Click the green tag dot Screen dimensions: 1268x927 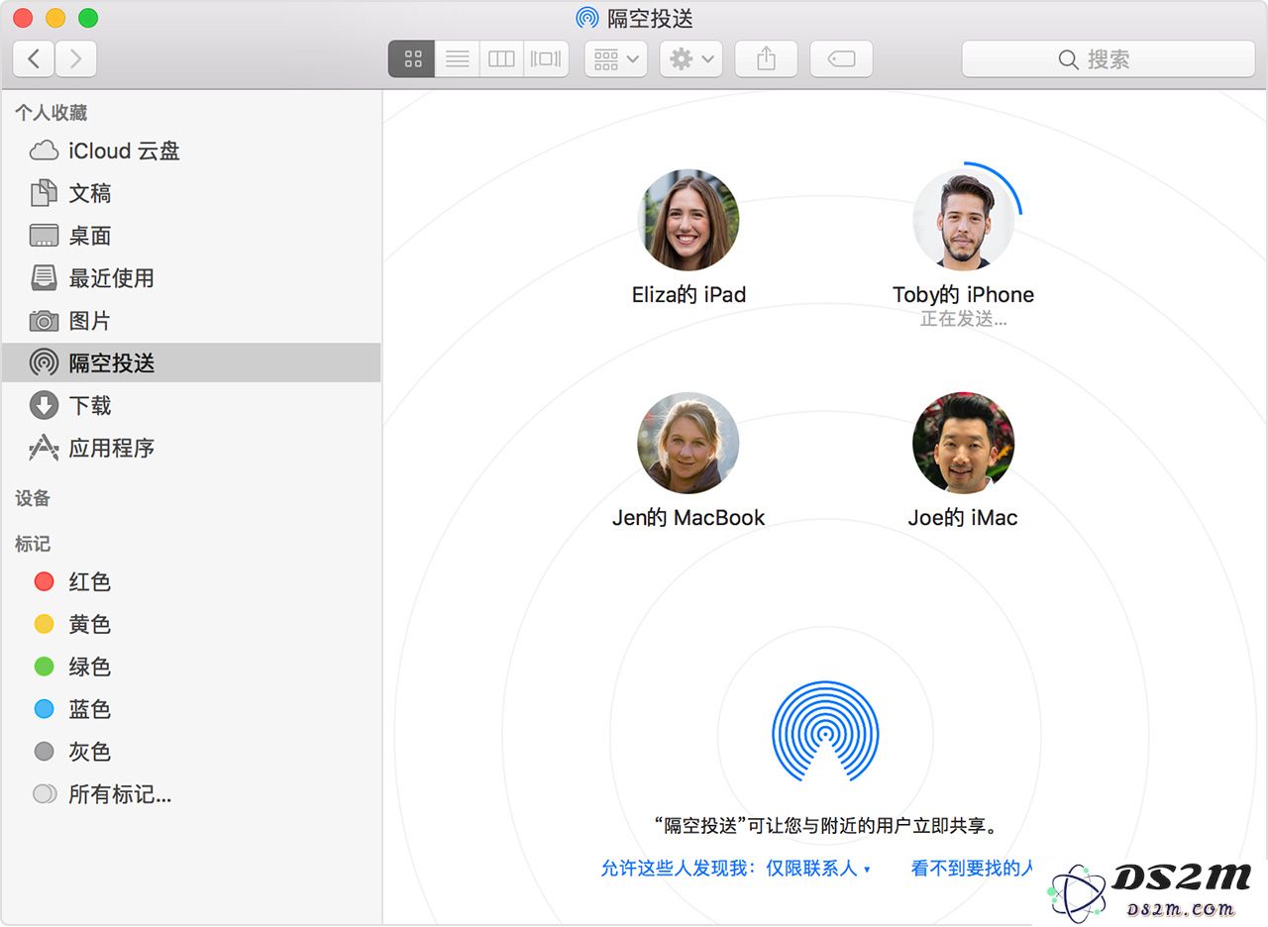pos(44,667)
